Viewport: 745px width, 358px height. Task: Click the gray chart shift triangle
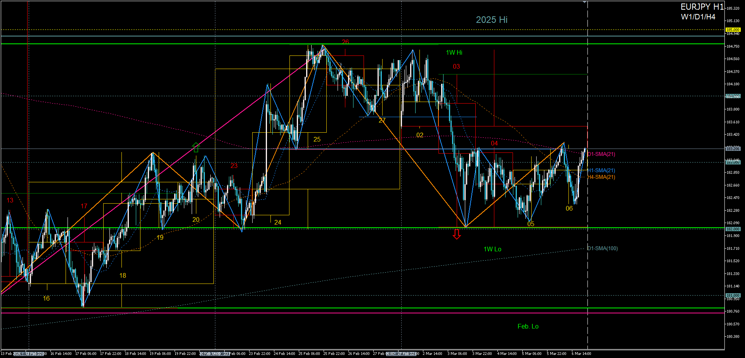[x=585, y=2]
